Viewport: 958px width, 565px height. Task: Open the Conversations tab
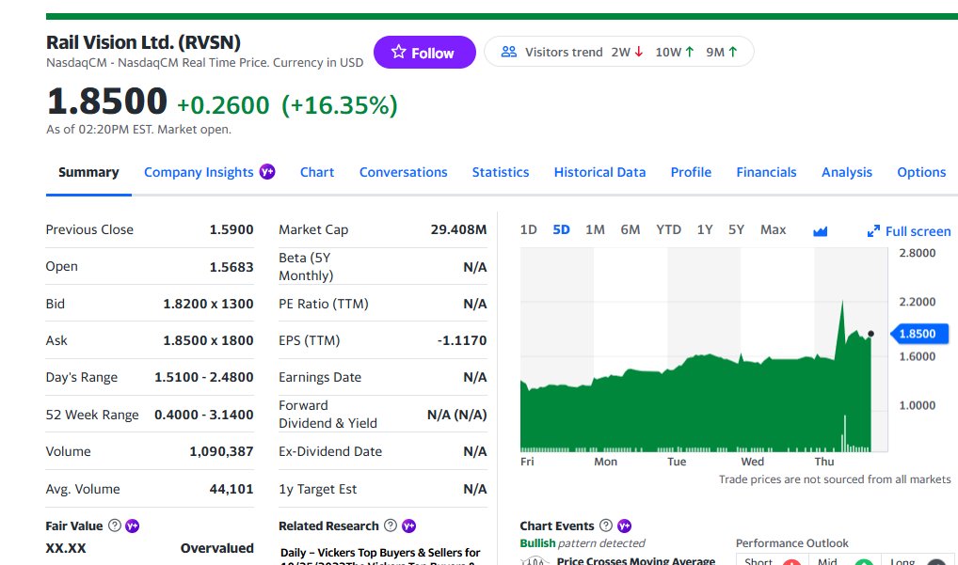click(x=403, y=172)
